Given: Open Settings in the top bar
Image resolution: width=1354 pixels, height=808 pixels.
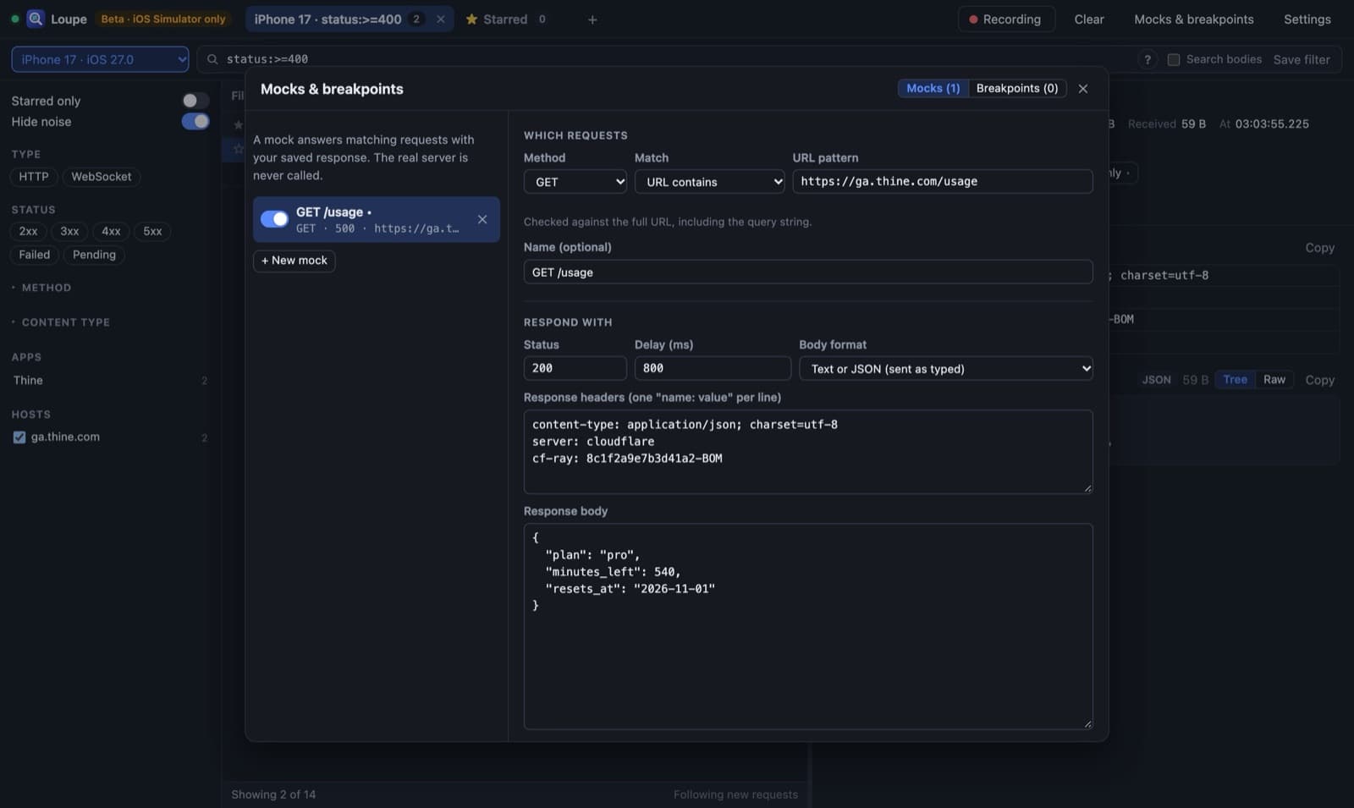Looking at the screenshot, I should [x=1307, y=19].
